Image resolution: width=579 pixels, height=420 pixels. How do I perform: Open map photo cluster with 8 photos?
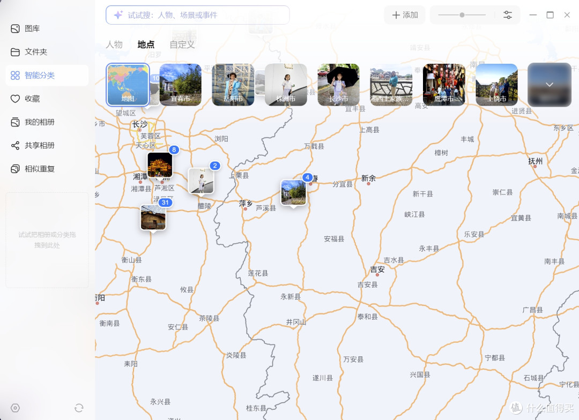(160, 165)
